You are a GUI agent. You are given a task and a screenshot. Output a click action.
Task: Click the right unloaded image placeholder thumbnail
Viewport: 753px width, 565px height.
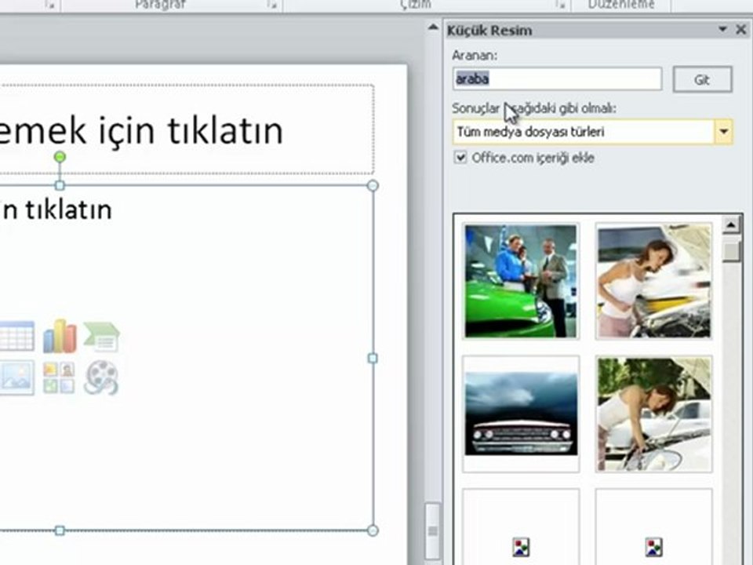(x=653, y=527)
